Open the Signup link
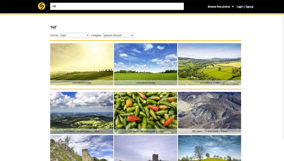 pyautogui.click(x=249, y=7)
